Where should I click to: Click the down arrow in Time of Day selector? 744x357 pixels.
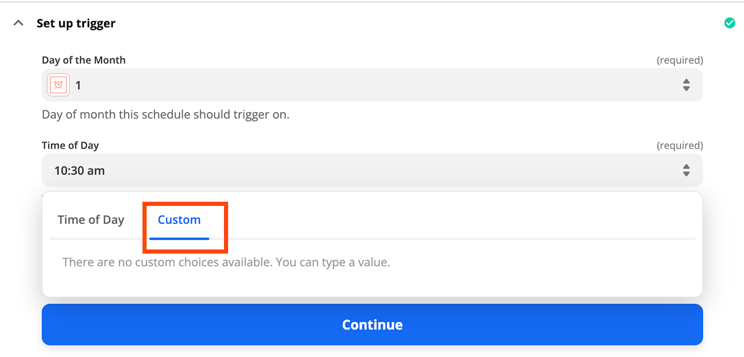(x=686, y=174)
